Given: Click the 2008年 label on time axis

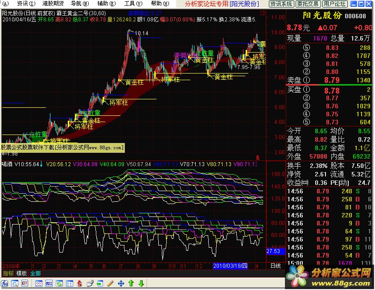Looking at the screenshot, I should [x=11, y=266].
